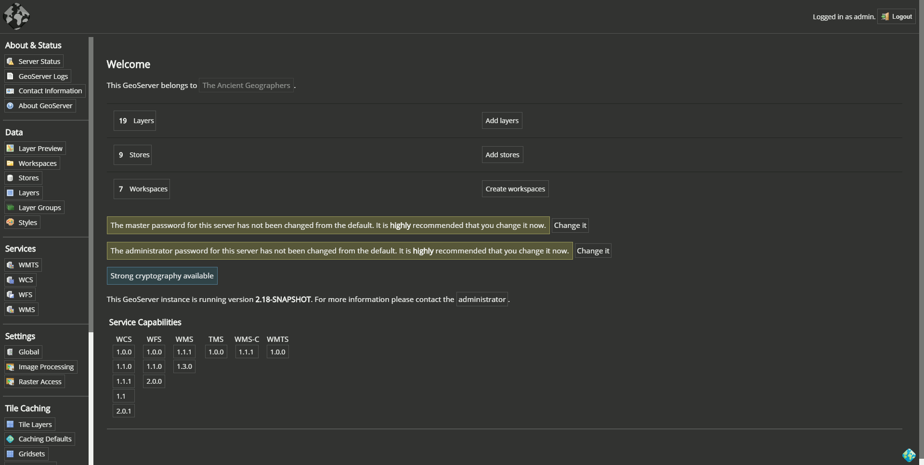Open the 7 Workspaces link
This screenshot has height=465, width=924.
142,189
